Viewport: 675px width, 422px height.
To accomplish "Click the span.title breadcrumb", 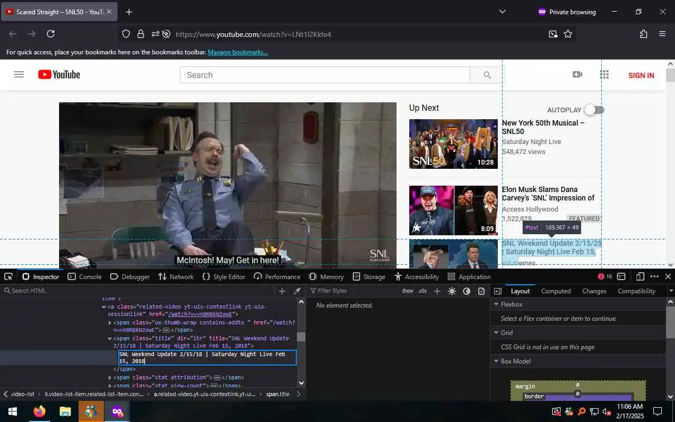I will (x=277, y=394).
